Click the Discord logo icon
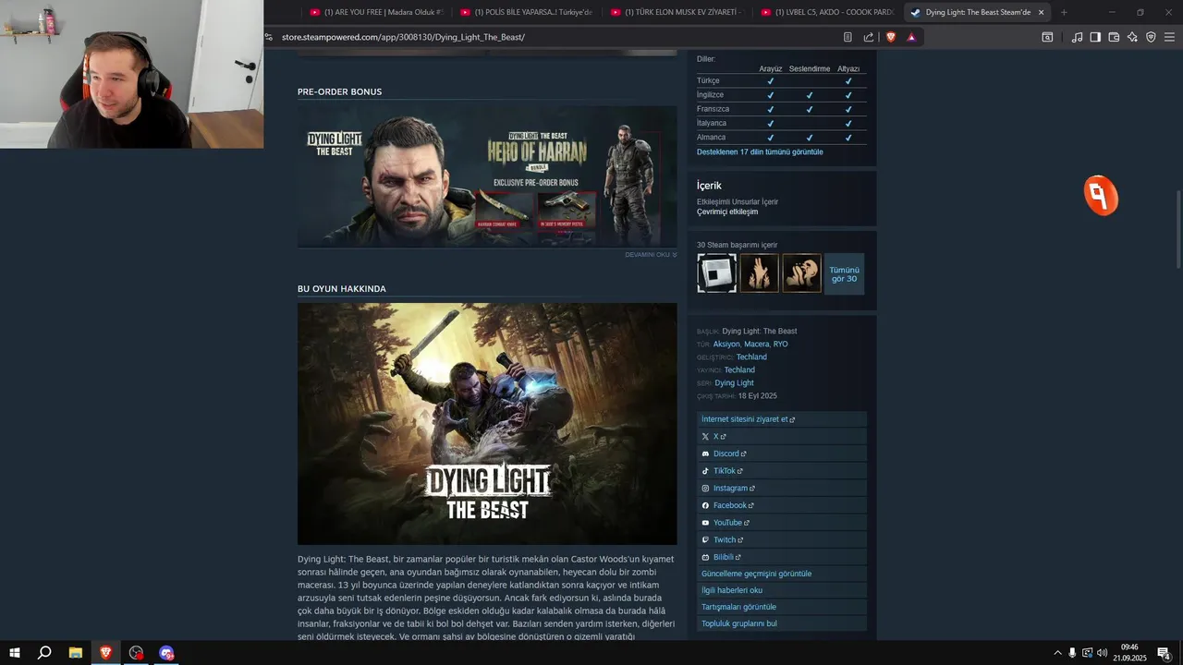 point(705,453)
